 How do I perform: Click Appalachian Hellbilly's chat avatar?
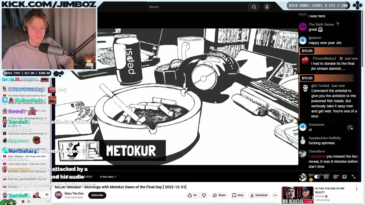pos(303,140)
